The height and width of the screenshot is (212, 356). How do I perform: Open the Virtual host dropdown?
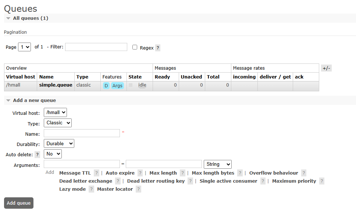[56, 112]
